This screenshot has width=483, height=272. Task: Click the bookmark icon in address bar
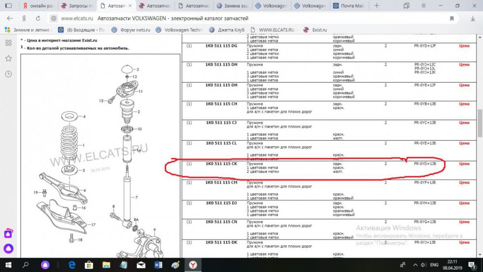pos(452,18)
